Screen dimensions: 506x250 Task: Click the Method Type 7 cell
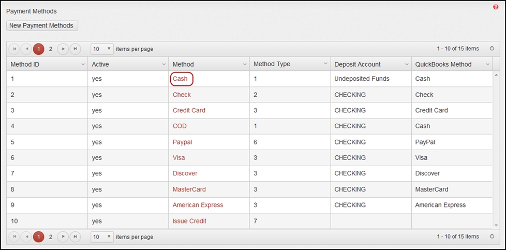click(290, 221)
